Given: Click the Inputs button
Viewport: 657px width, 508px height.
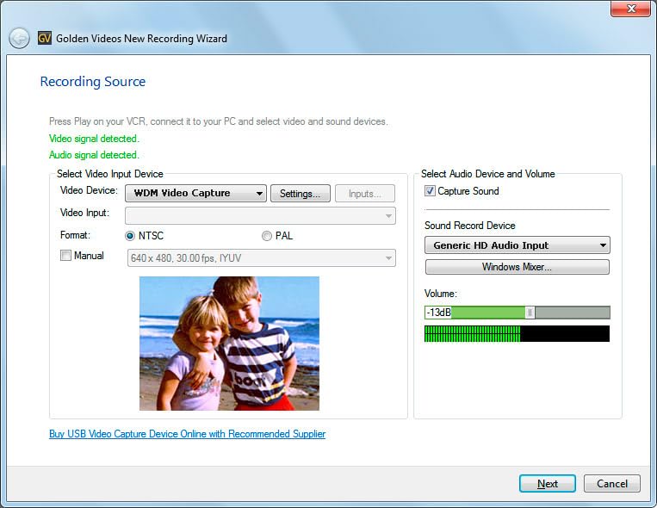Looking at the screenshot, I should click(x=365, y=194).
